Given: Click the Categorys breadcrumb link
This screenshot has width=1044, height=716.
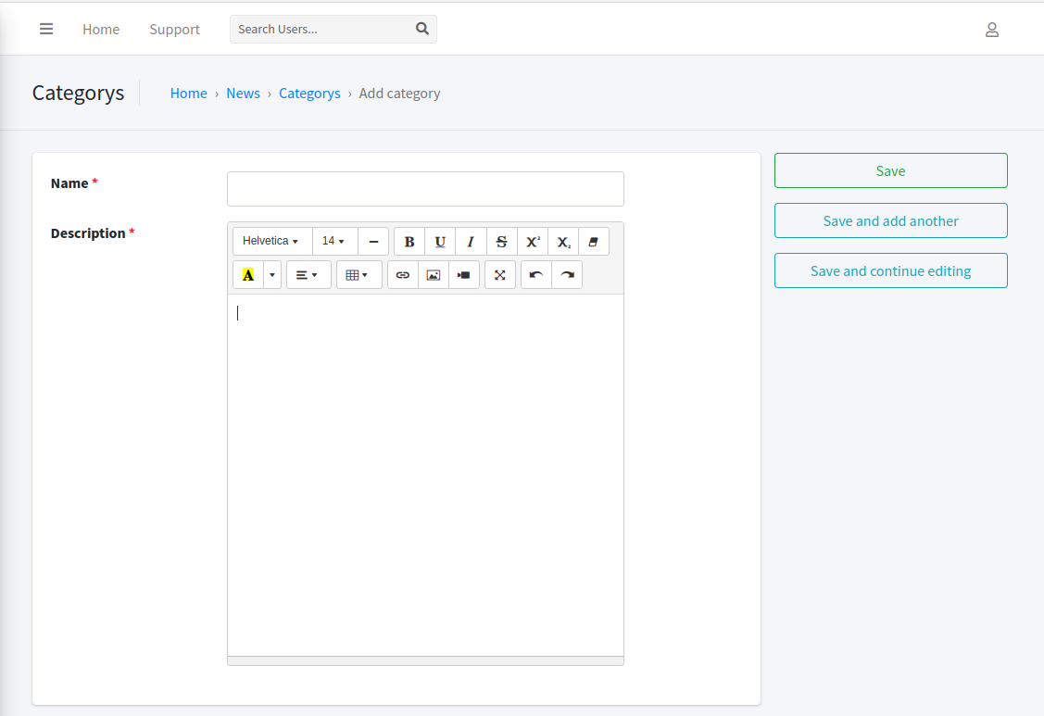Looking at the screenshot, I should tap(309, 94).
